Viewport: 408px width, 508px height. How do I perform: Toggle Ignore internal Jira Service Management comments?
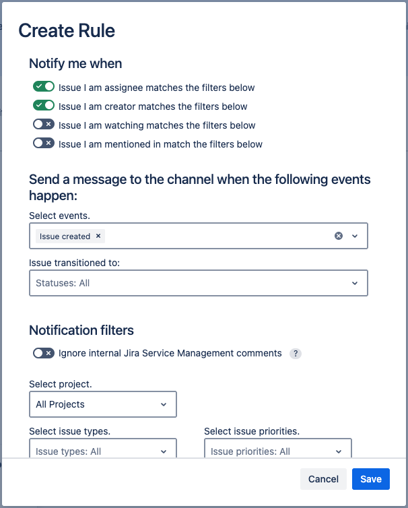(x=44, y=353)
